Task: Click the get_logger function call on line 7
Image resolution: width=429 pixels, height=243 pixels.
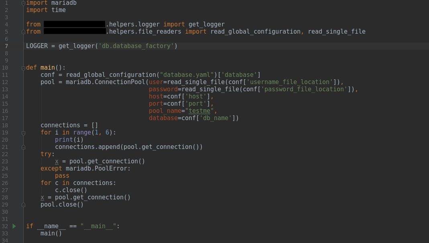Action: point(76,46)
